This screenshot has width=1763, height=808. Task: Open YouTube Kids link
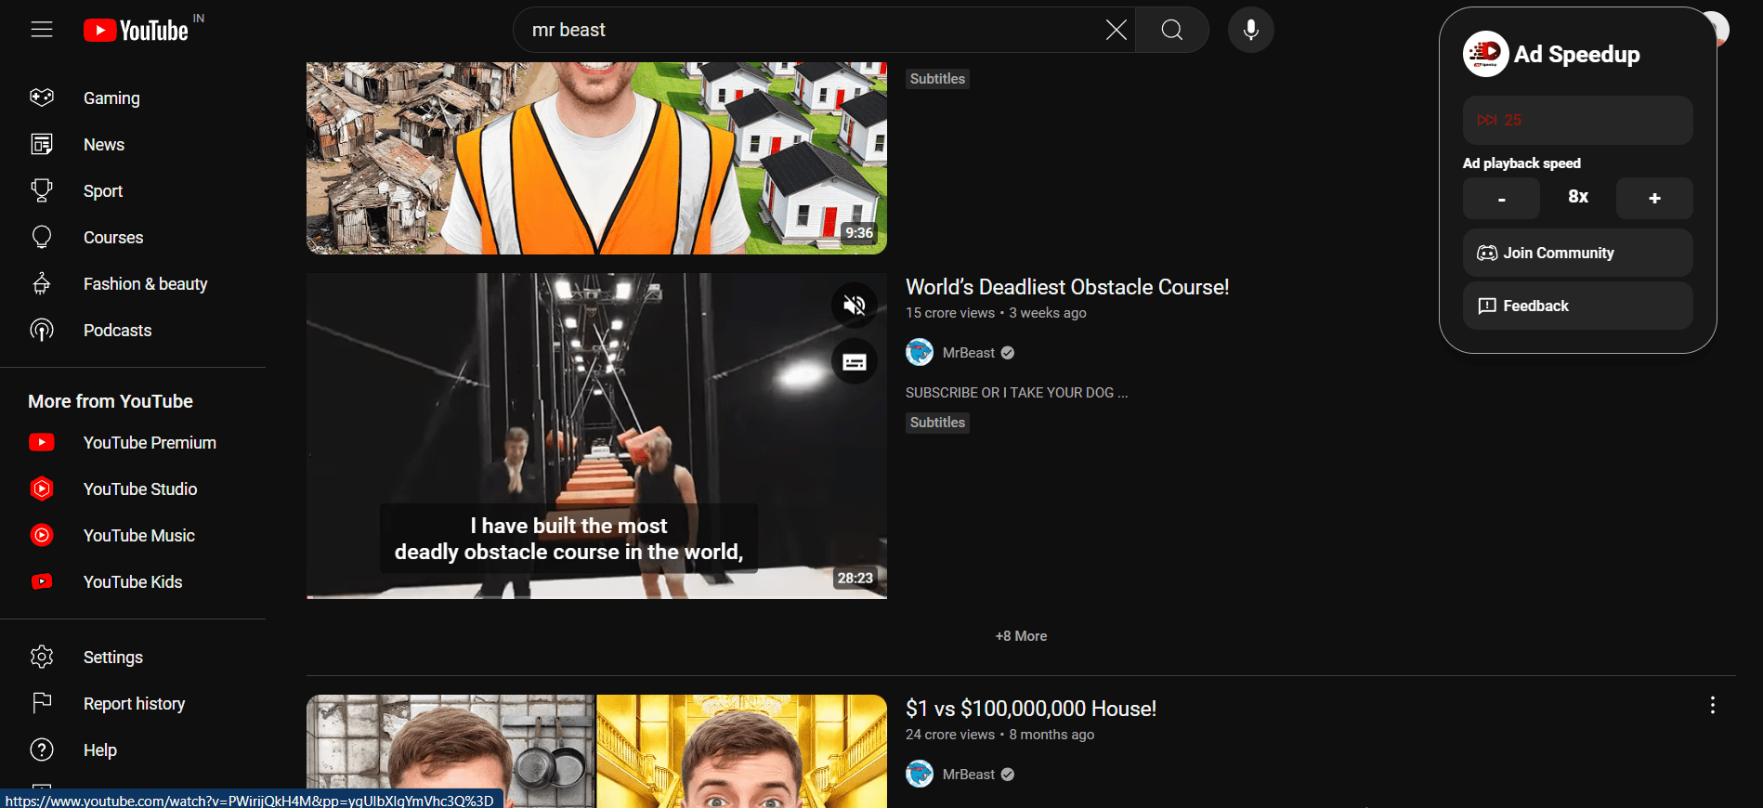click(x=133, y=581)
